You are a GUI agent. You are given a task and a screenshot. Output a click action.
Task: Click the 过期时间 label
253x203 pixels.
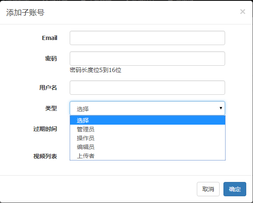(45, 129)
